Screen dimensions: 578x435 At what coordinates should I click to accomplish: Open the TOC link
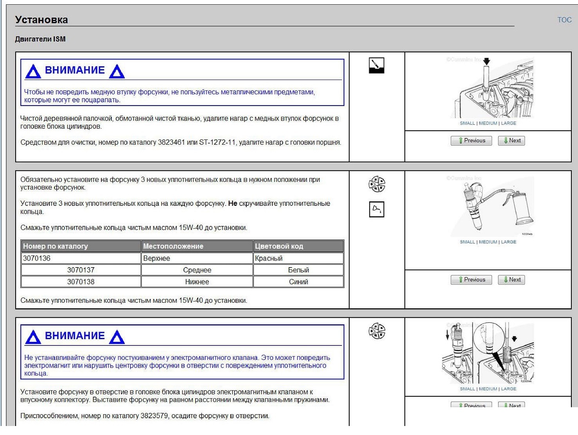(564, 20)
